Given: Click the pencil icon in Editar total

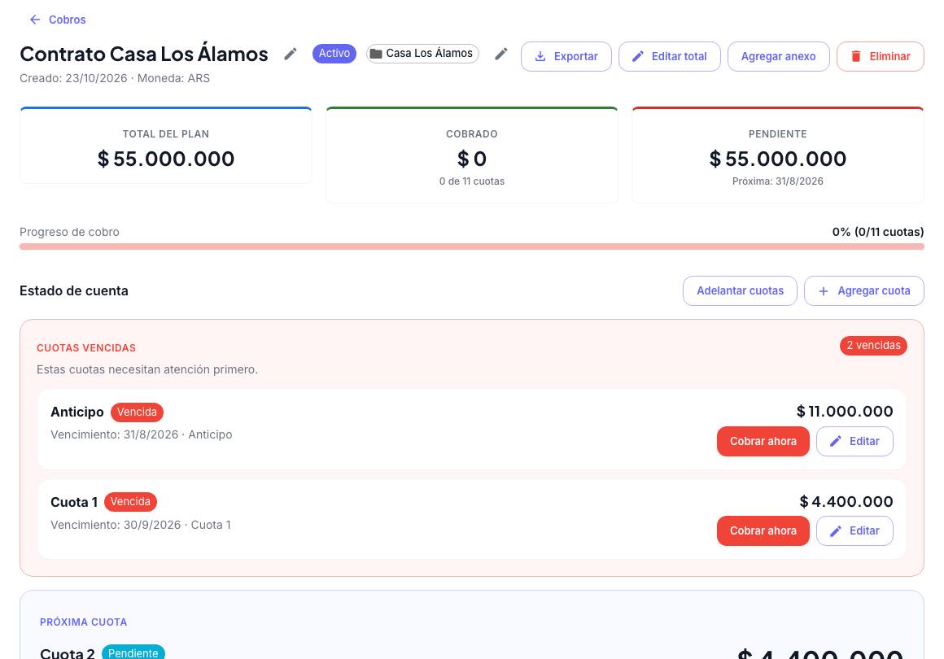Looking at the screenshot, I should pos(637,57).
